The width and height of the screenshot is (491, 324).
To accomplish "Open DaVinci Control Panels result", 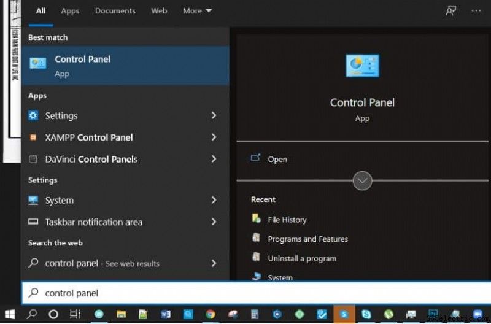I will pyautogui.click(x=126, y=159).
